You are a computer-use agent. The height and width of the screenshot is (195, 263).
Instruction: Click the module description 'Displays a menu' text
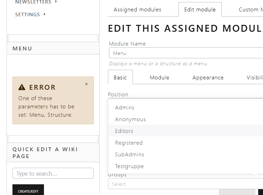click(158, 64)
